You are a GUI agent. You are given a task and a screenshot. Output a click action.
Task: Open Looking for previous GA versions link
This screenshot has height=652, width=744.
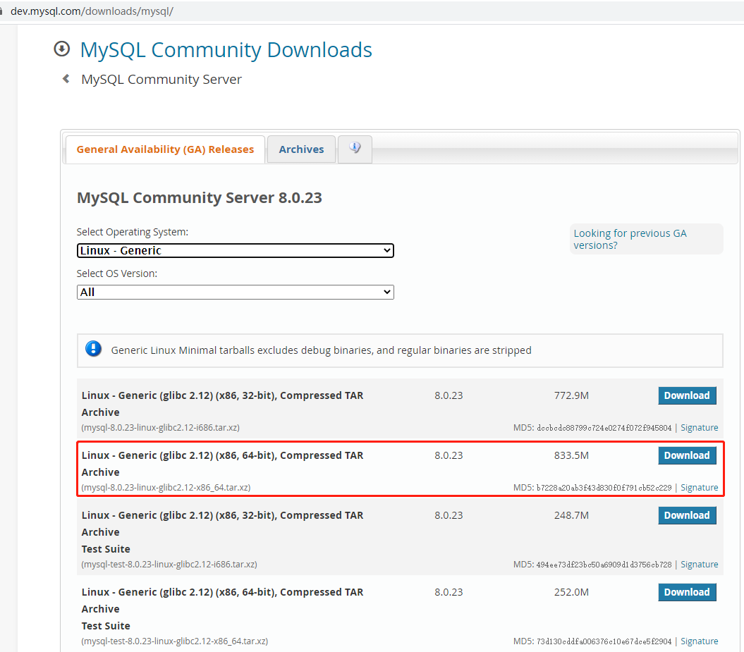coord(630,239)
